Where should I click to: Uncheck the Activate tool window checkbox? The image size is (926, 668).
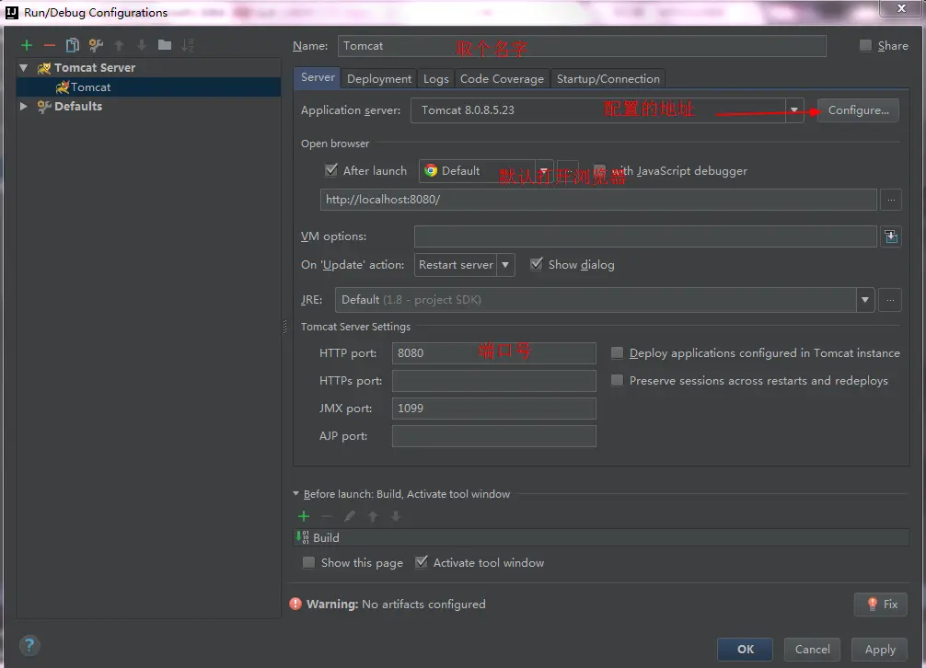pos(421,562)
